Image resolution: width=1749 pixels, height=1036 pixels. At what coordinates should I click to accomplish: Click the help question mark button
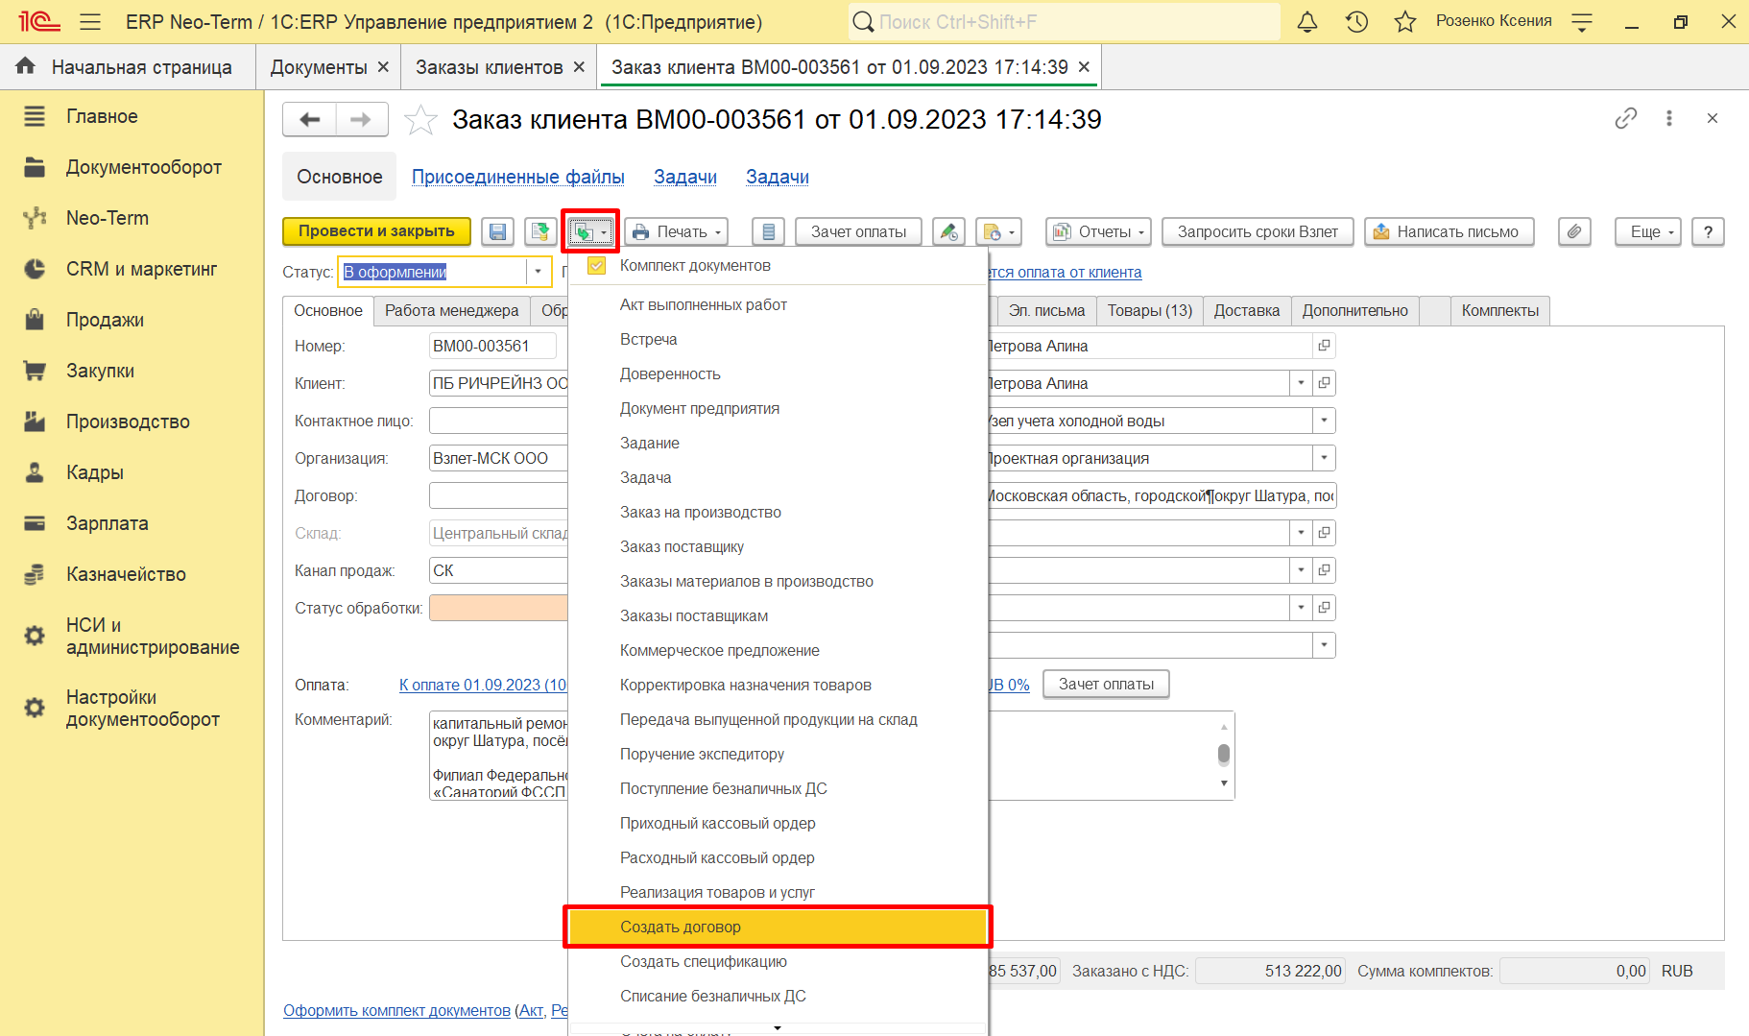click(1708, 231)
